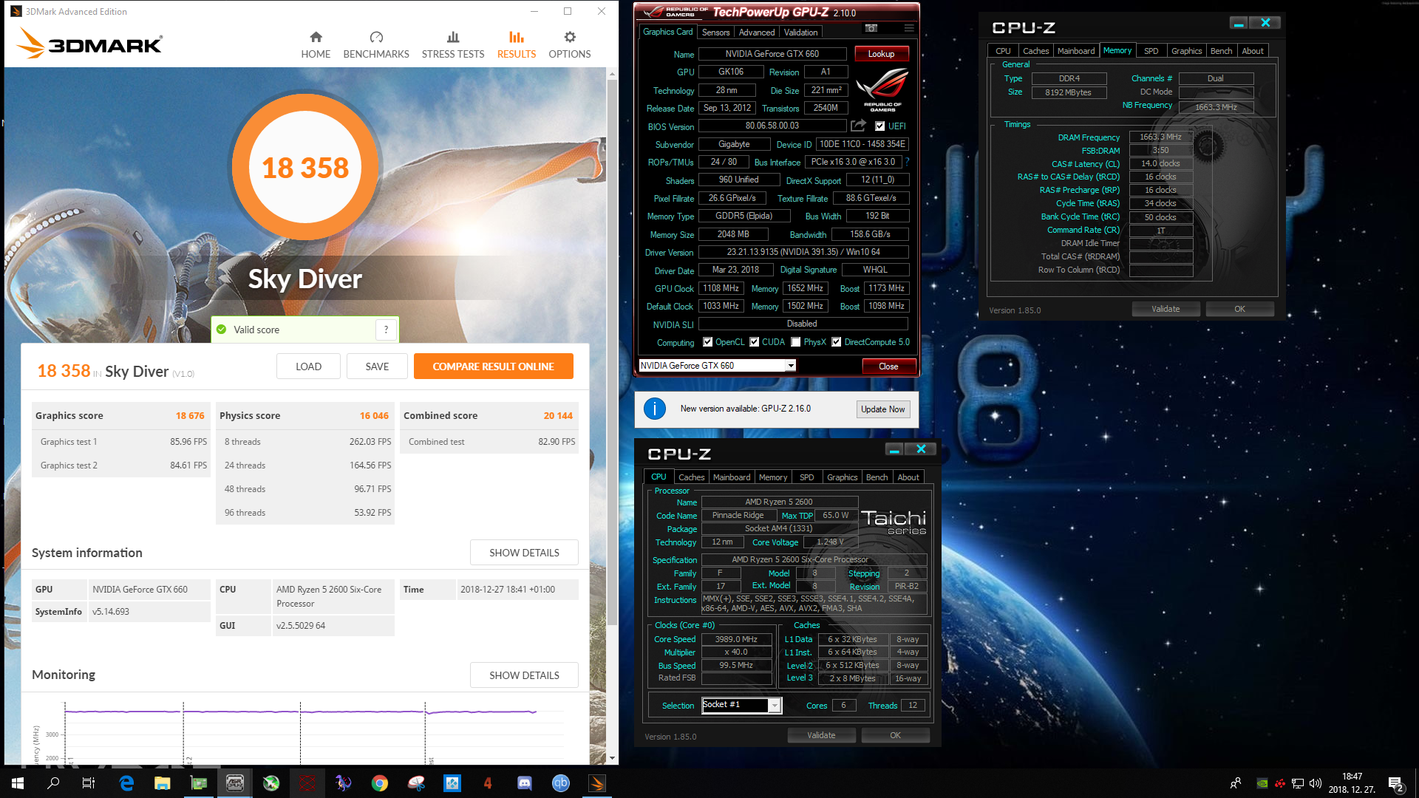
Task: Open the GPU selection dropdown in GPU-Z
Action: (x=790, y=366)
